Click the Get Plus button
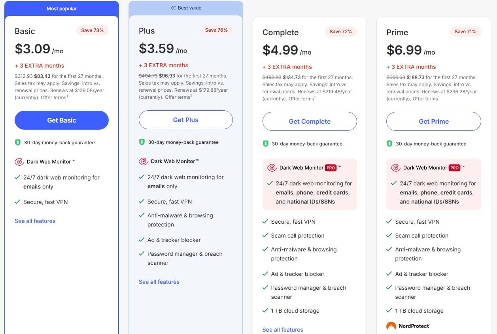 (x=185, y=120)
